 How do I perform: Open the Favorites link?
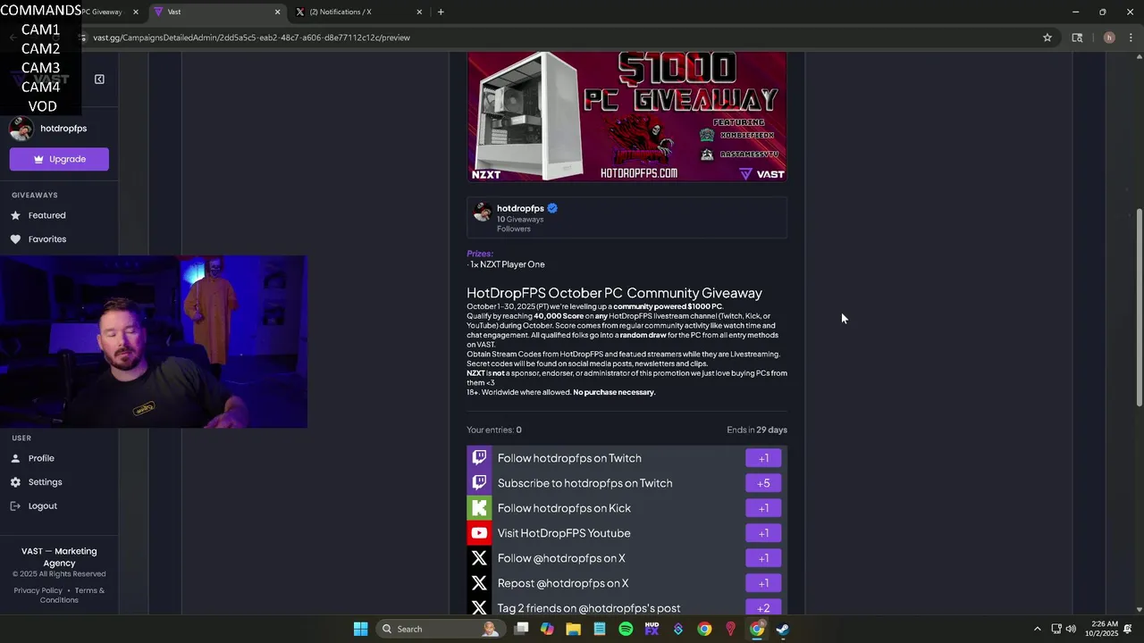(47, 239)
